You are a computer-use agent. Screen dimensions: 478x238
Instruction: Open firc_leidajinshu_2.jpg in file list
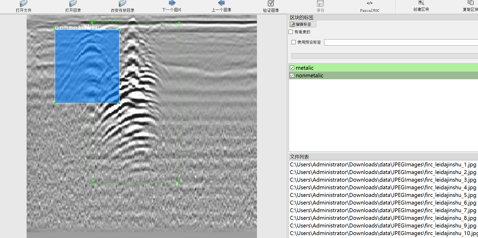(383, 172)
